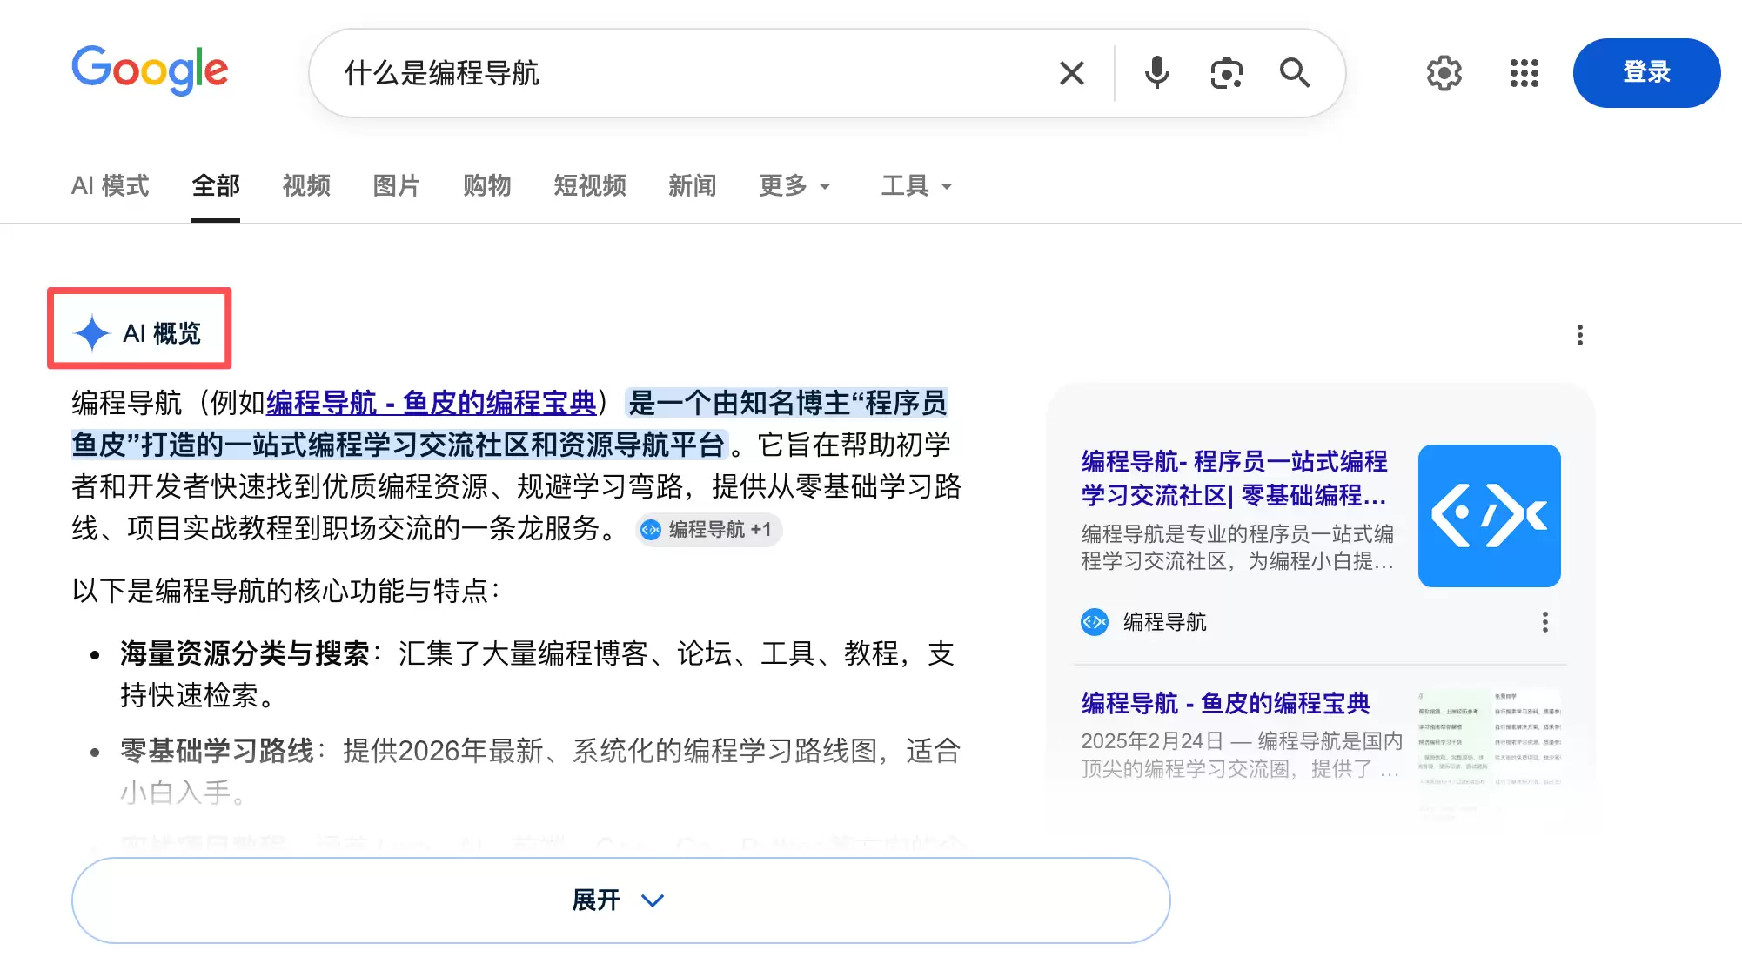This screenshot has height=964, width=1742.
Task: Open the AI overview three-dot menu
Action: (1580, 335)
